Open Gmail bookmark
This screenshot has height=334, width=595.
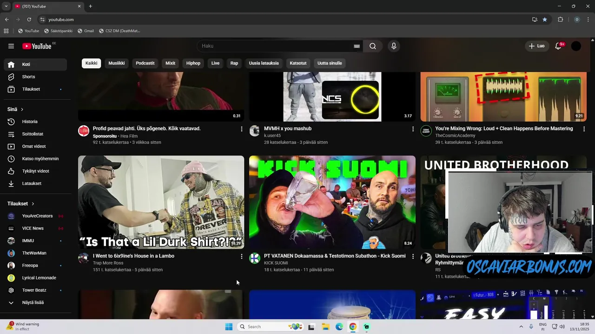tap(86, 31)
